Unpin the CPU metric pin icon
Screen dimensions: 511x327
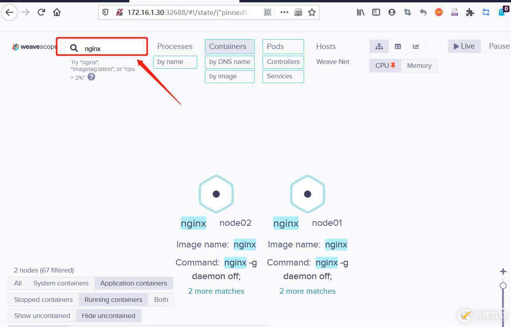(393, 65)
